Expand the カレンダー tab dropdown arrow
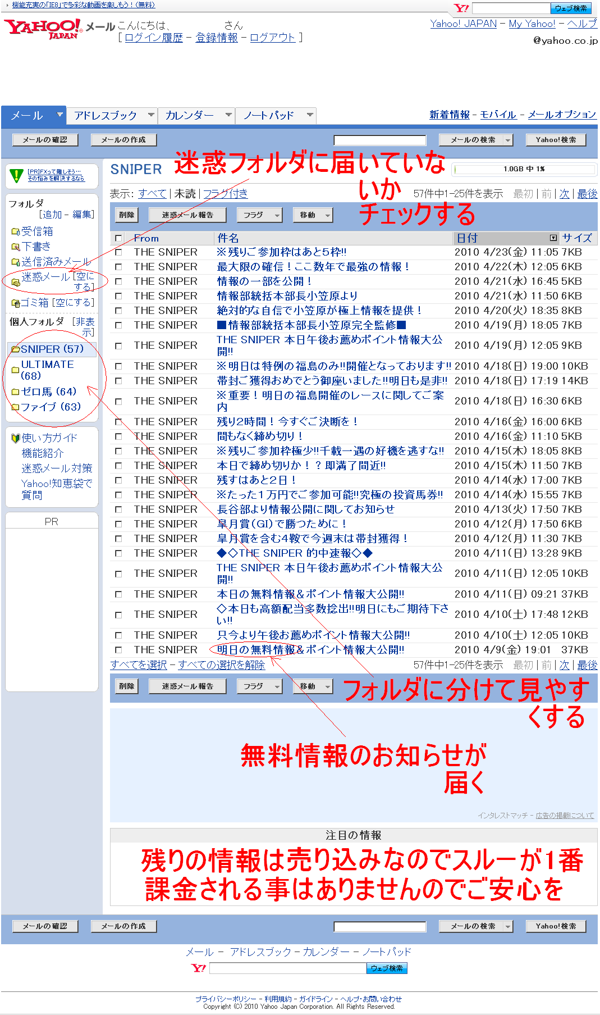Viewport: 600px width, 1015px height. [x=228, y=115]
